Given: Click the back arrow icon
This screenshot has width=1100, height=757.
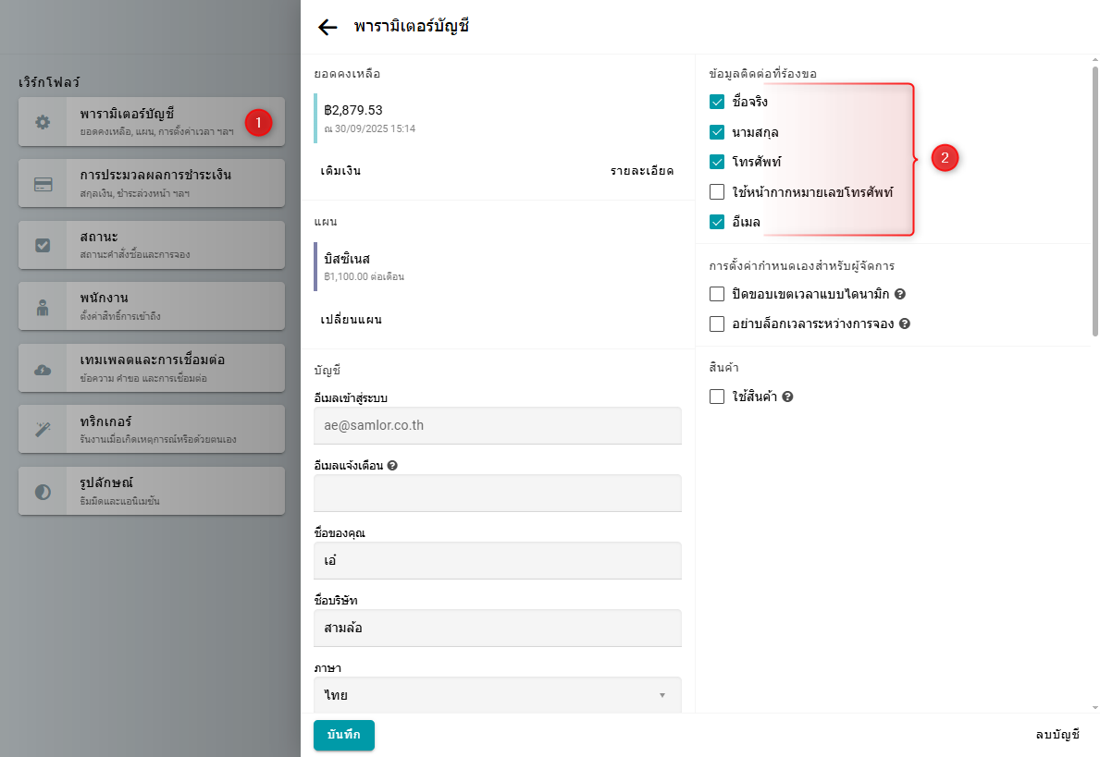Looking at the screenshot, I should point(328,27).
